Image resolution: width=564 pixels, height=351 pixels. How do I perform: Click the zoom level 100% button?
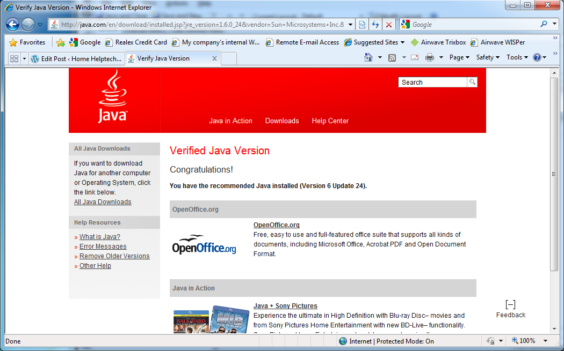[524, 341]
